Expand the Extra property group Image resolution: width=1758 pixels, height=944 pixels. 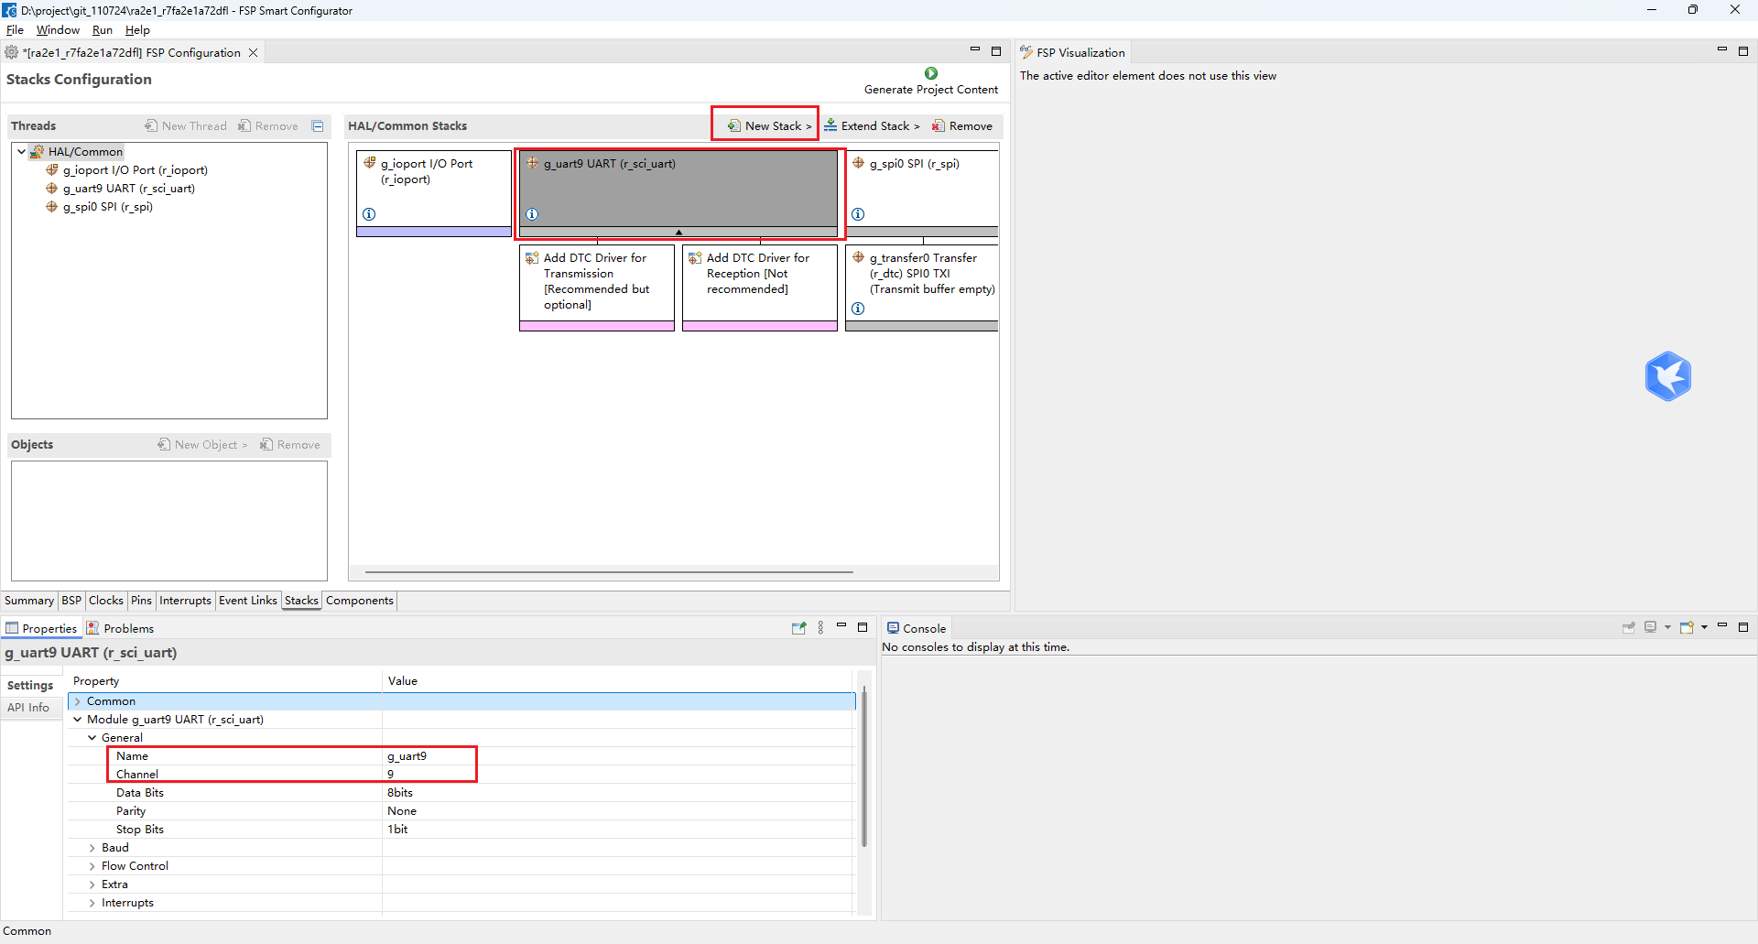point(92,884)
